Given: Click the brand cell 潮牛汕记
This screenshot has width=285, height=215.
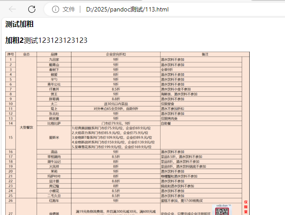Looking at the screenshot, I should click(54, 162).
